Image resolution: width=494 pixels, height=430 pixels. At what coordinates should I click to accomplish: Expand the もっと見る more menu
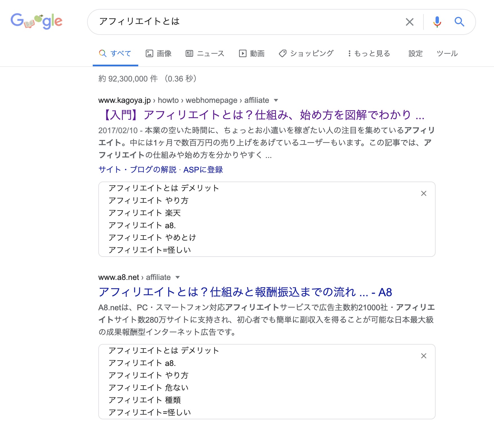(369, 53)
